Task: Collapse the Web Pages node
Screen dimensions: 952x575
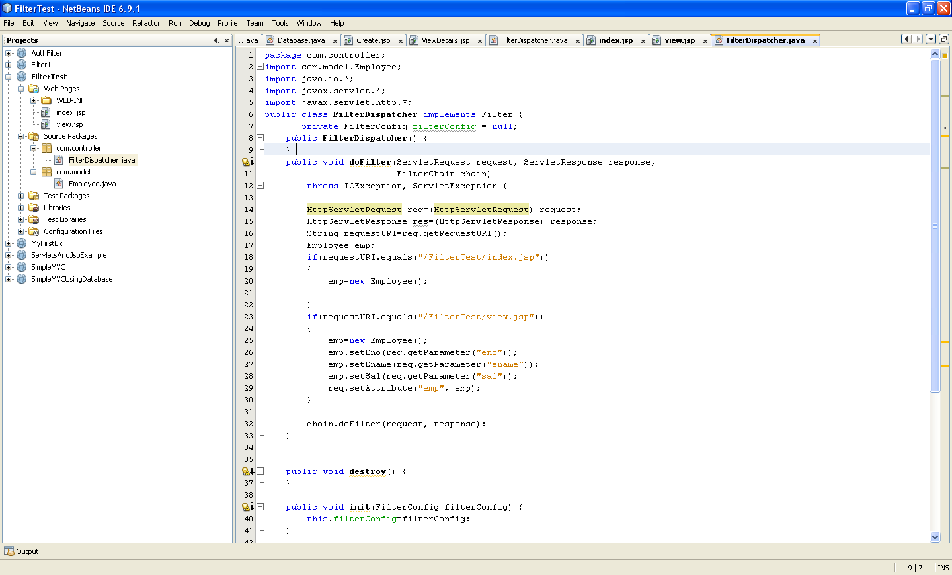Action: (x=21, y=89)
